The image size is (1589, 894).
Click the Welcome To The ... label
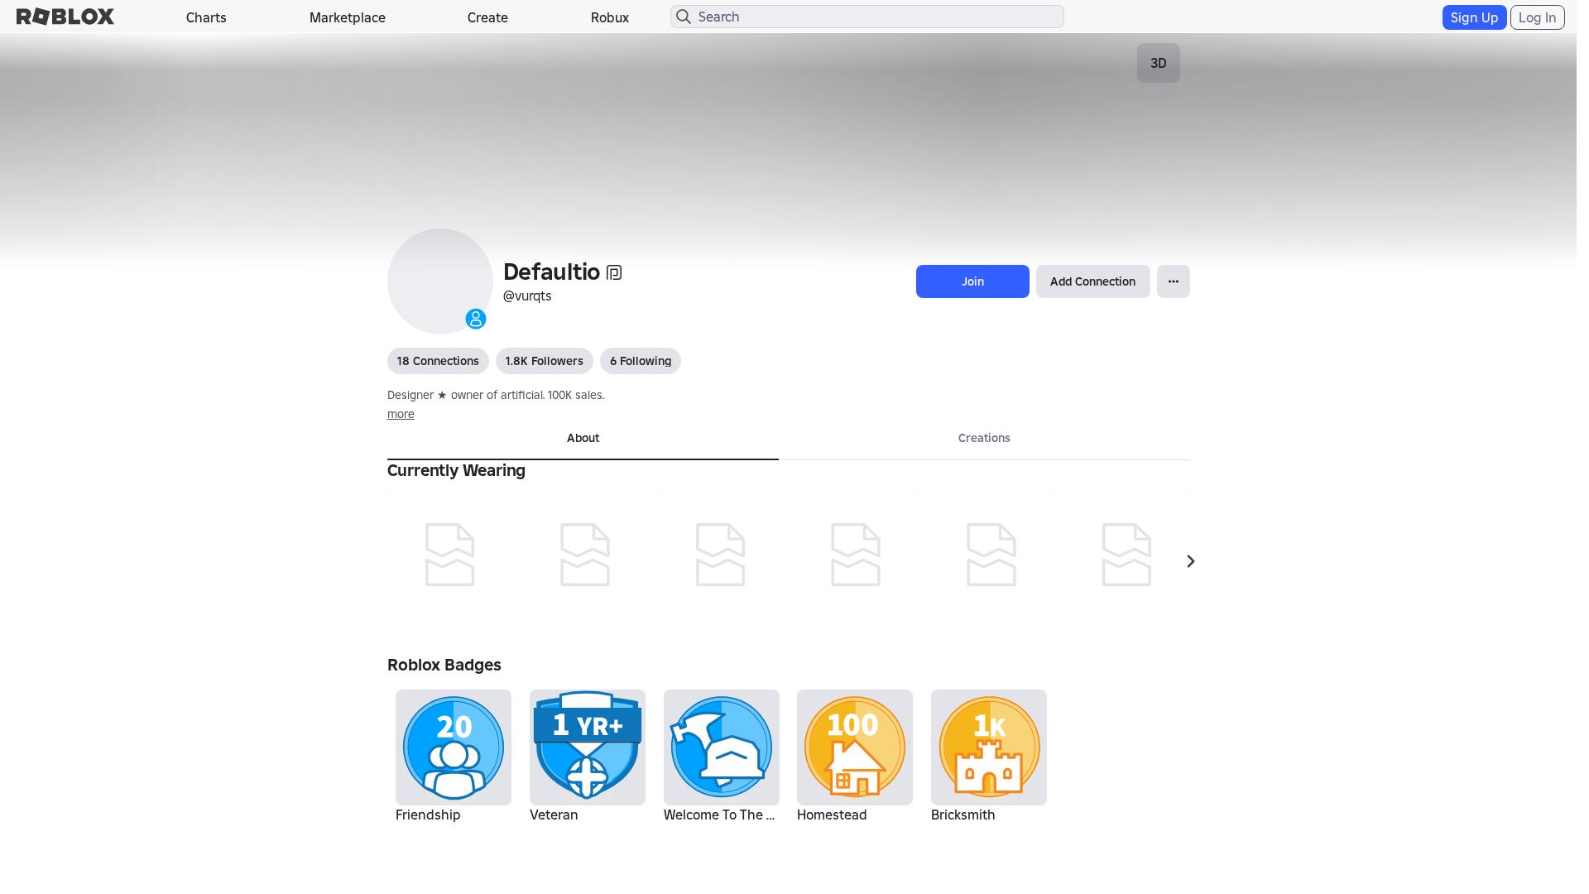(719, 815)
